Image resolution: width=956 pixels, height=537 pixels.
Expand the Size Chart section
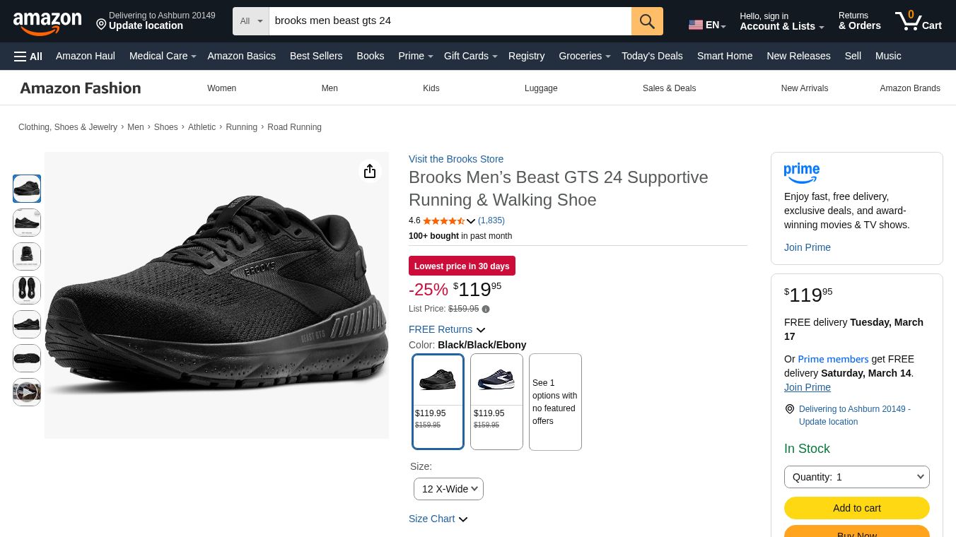[x=438, y=519]
